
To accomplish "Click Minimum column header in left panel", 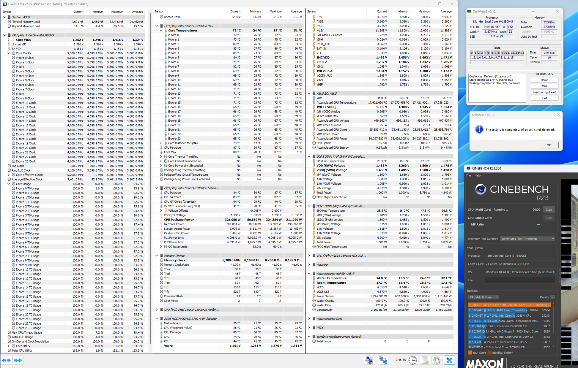I will pos(98,12).
